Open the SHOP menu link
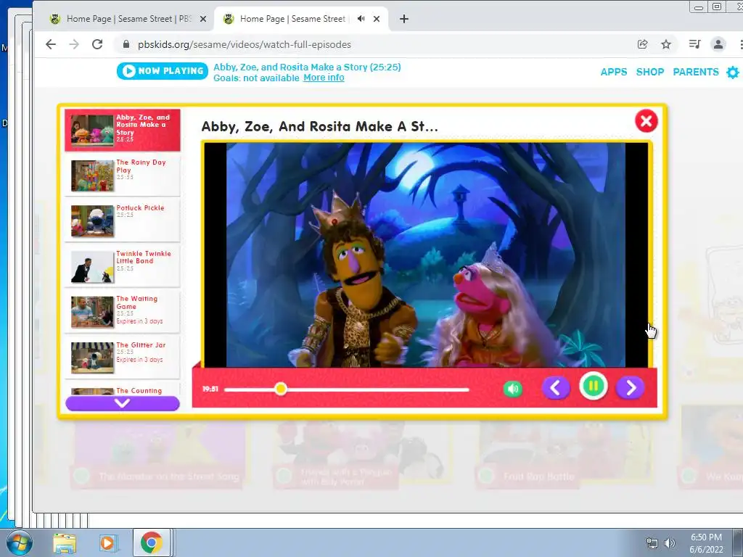The width and height of the screenshot is (743, 557). pos(649,72)
